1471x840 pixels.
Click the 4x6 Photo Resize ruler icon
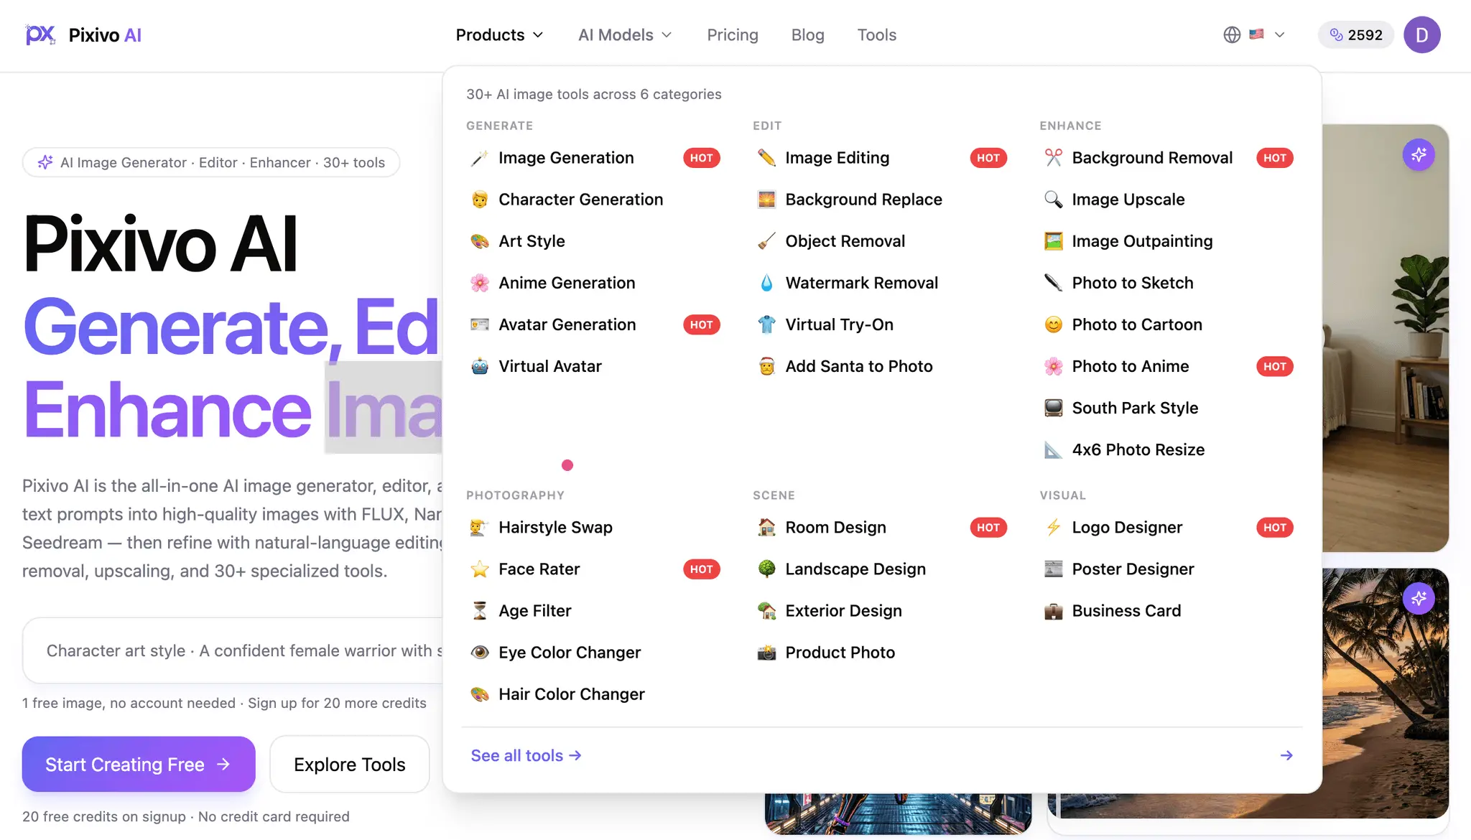1053,449
